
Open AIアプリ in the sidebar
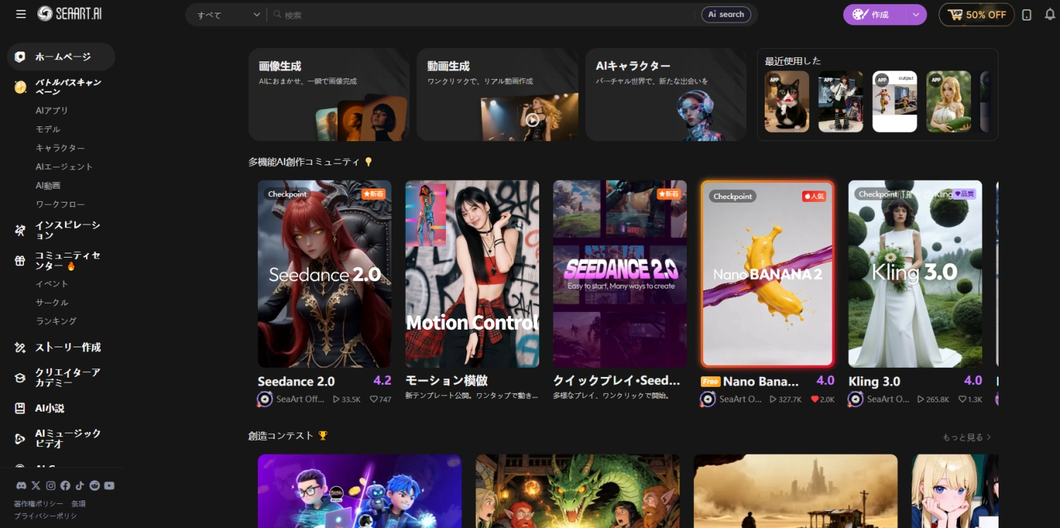(52, 111)
